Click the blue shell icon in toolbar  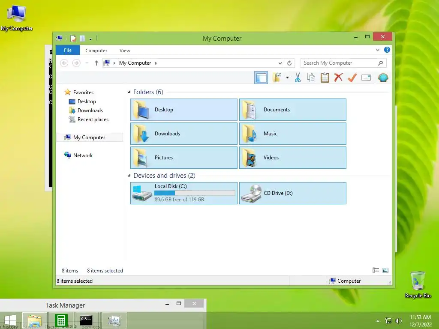pyautogui.click(x=383, y=78)
